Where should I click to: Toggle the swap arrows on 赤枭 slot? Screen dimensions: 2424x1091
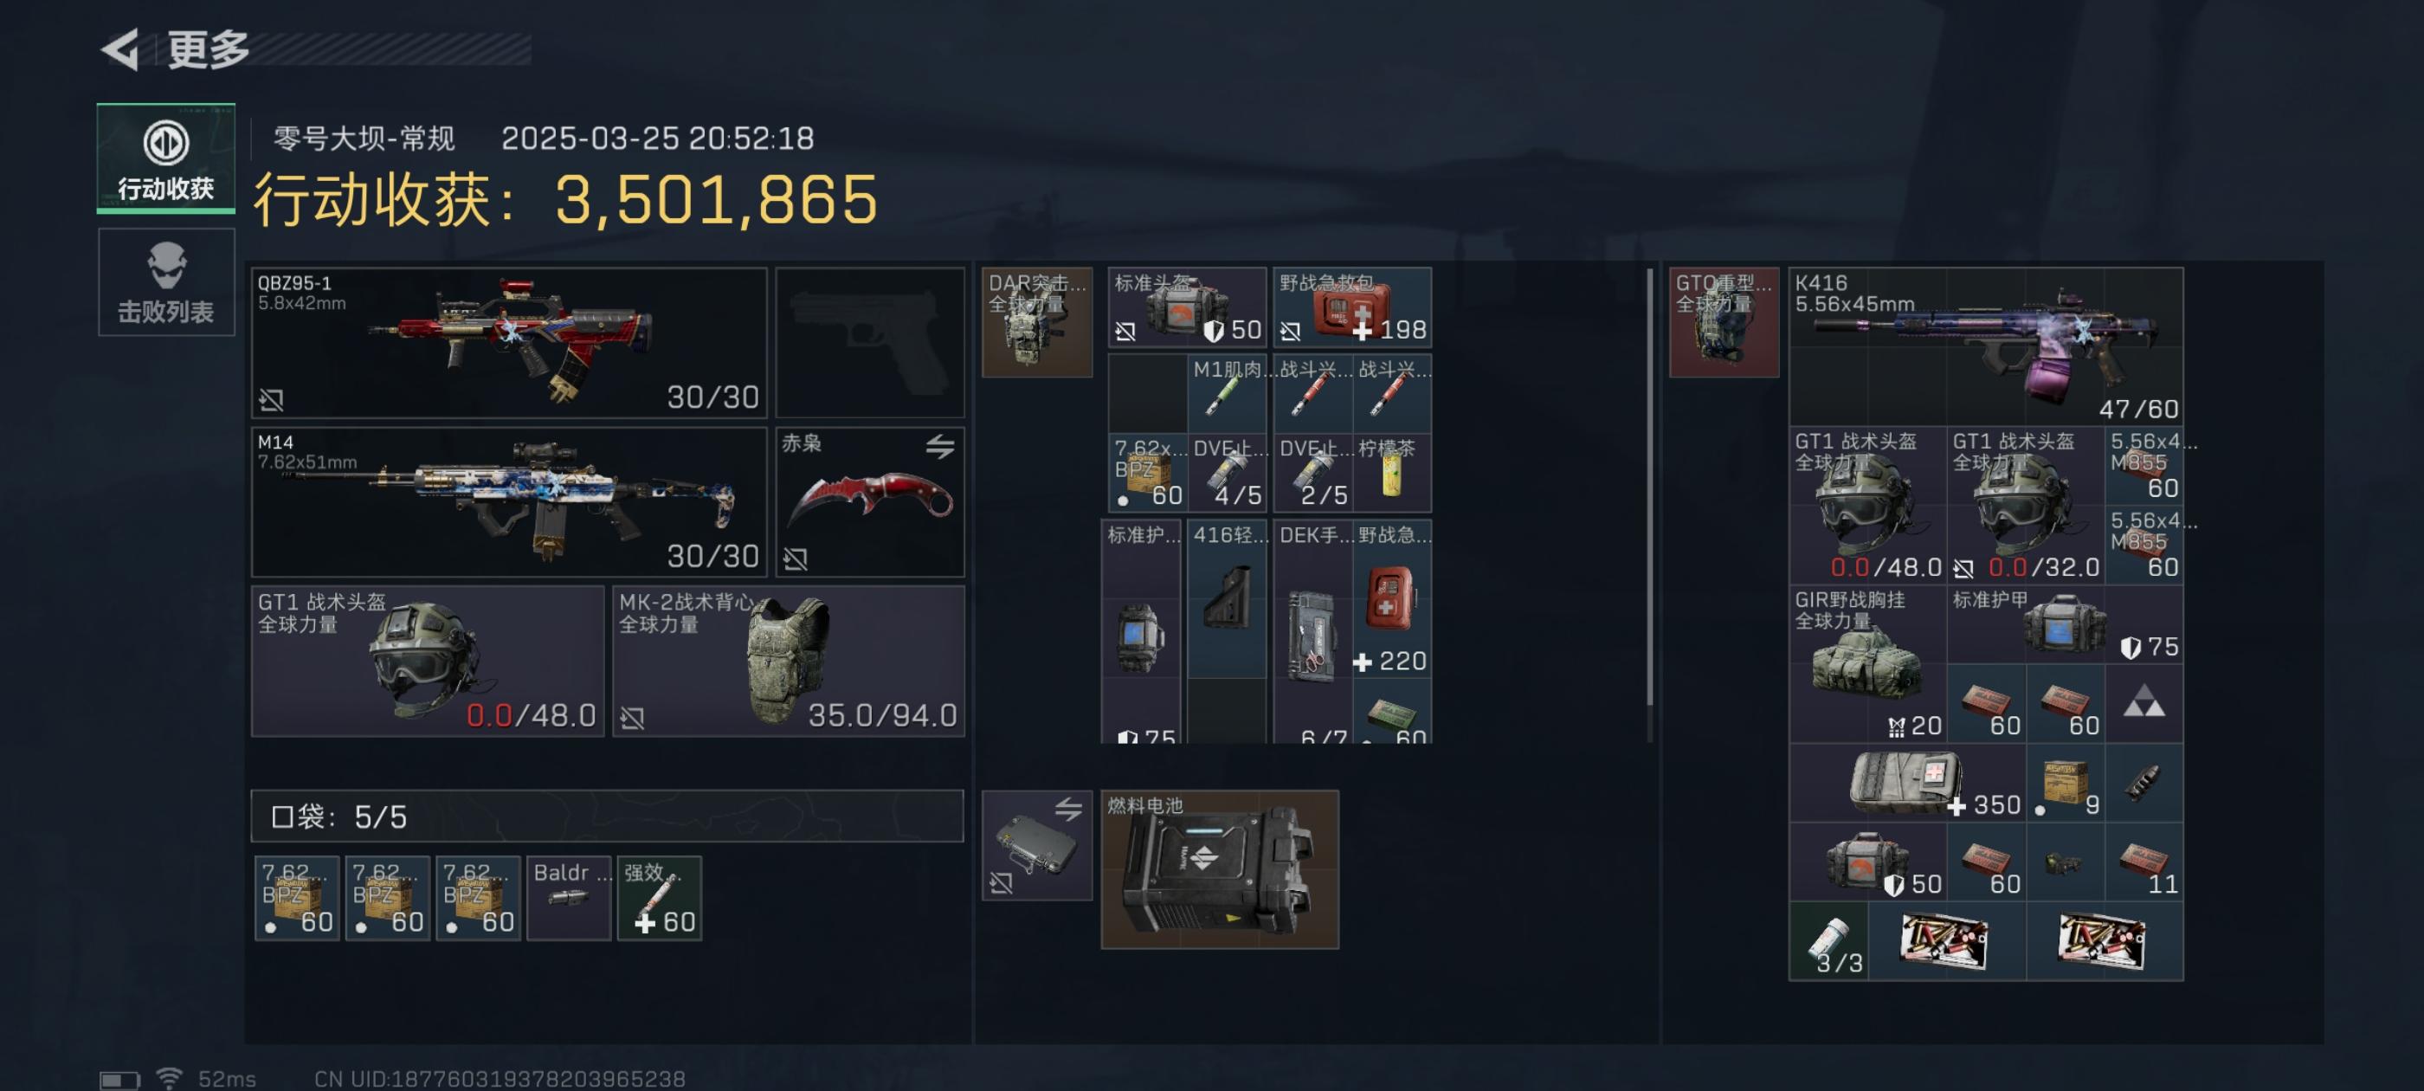click(940, 445)
